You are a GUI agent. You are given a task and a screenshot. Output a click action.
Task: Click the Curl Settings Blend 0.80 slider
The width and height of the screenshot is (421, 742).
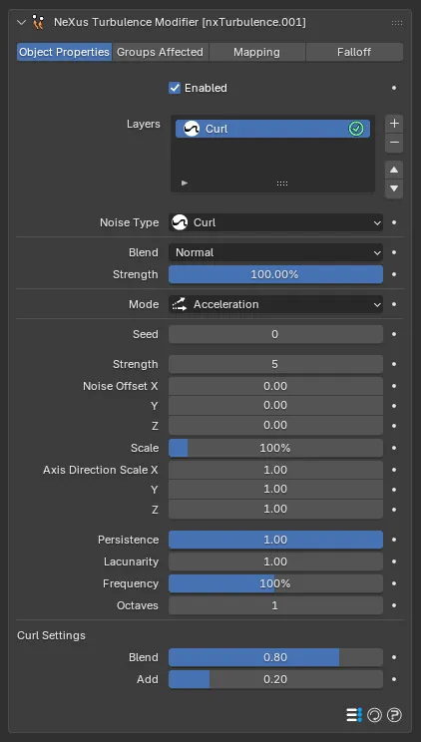(275, 658)
